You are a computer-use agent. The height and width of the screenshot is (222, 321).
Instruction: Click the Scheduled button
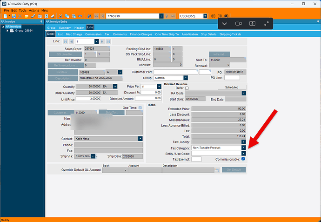point(232,87)
